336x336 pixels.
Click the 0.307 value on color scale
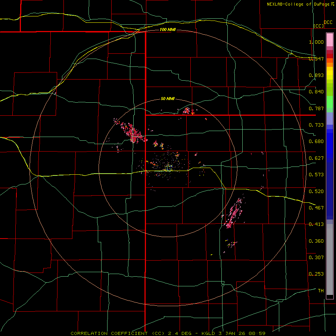pos(316,258)
